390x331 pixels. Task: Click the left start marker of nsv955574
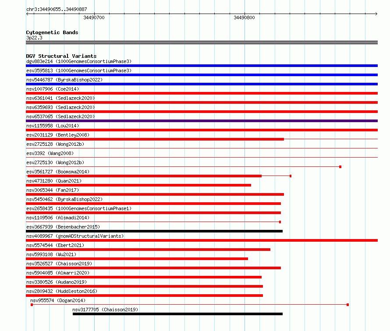32,305
